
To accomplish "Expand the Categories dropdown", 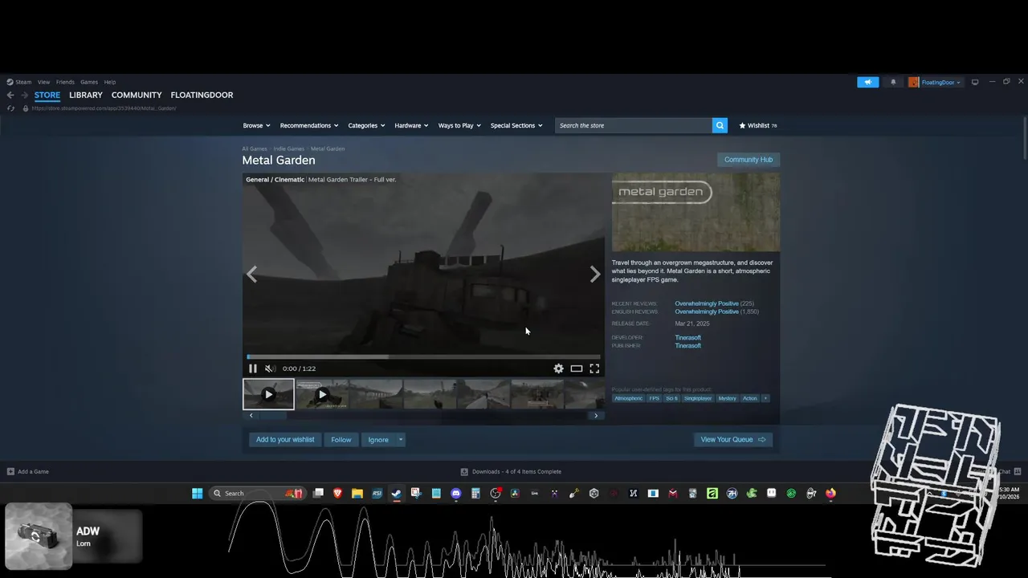I will click(366, 125).
